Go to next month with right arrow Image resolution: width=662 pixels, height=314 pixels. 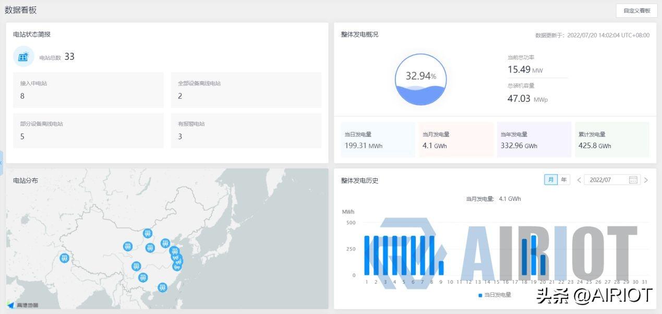pos(646,180)
